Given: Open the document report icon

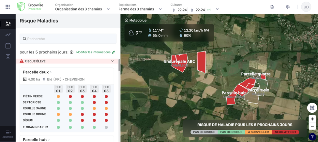Looking at the screenshot, I should tap(272, 7).
